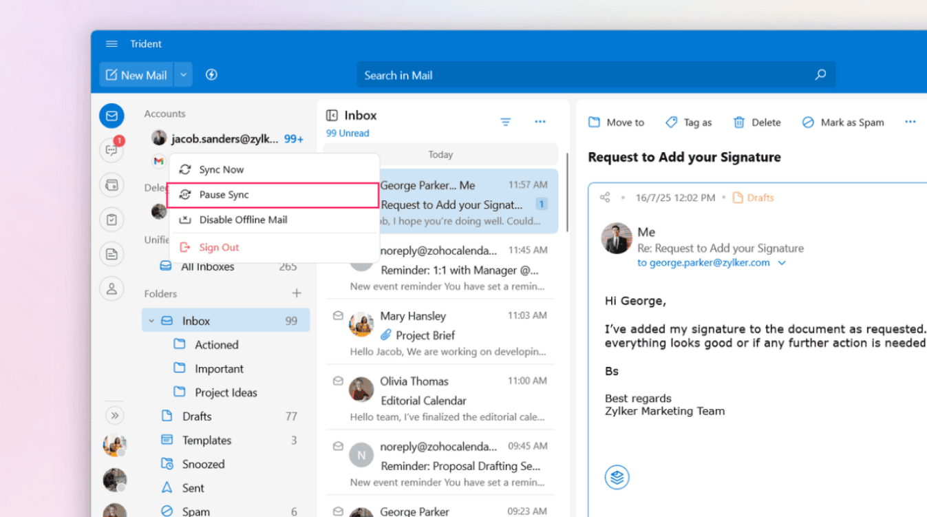Click the thread count badge on Signature email

[542, 204]
